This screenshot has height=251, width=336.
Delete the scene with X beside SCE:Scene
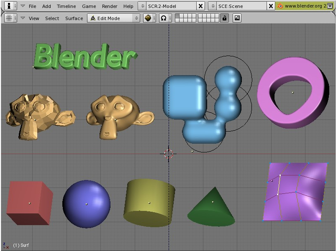pos(271,6)
